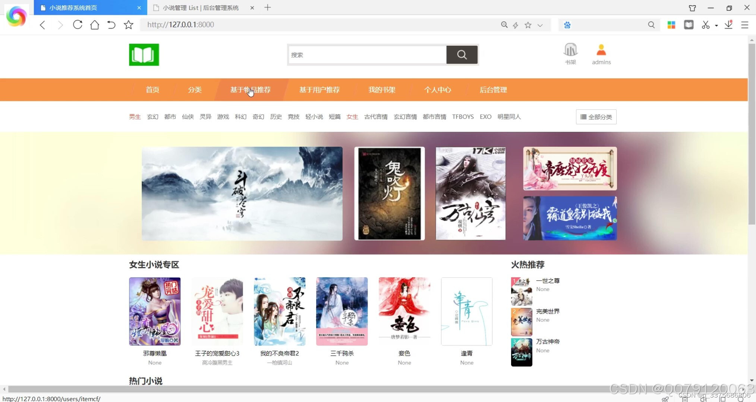Open the 后台管理 navigation link
756x402 pixels.
tap(493, 90)
